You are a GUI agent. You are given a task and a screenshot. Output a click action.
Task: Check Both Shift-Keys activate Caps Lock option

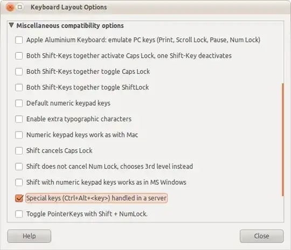[x=19, y=55]
